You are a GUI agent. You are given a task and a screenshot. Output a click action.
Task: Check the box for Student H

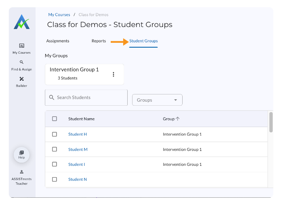pyautogui.click(x=55, y=134)
